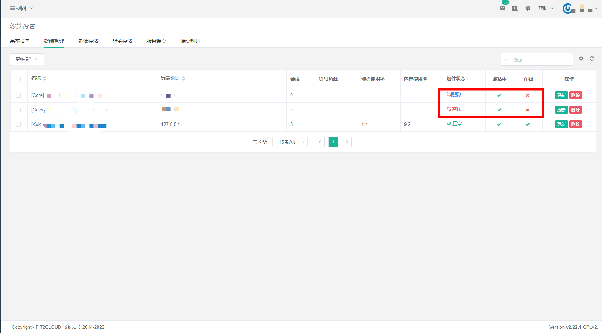Sort by the 远端地址 column arrows
The image size is (602, 333).
(x=184, y=78)
